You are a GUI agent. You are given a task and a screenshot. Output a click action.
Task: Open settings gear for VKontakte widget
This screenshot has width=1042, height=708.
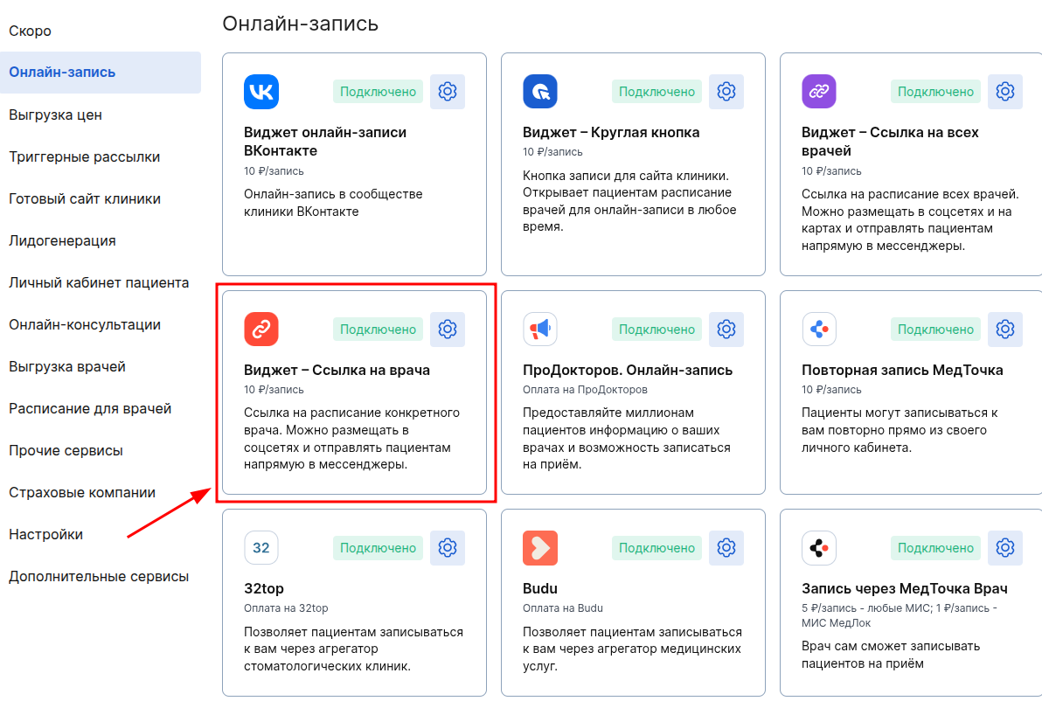click(448, 92)
